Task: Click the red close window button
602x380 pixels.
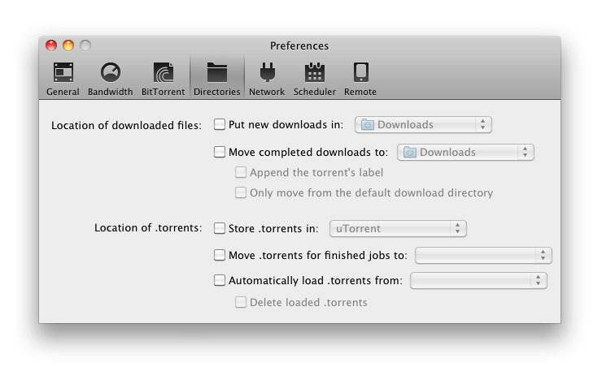Action: point(51,46)
